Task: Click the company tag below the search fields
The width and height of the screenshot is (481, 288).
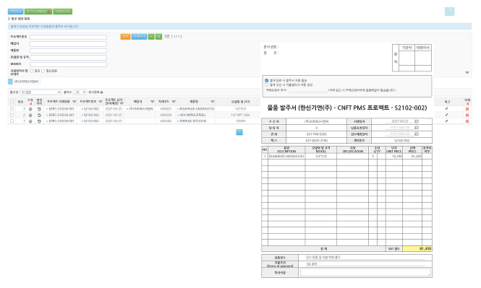Action: click(26, 82)
